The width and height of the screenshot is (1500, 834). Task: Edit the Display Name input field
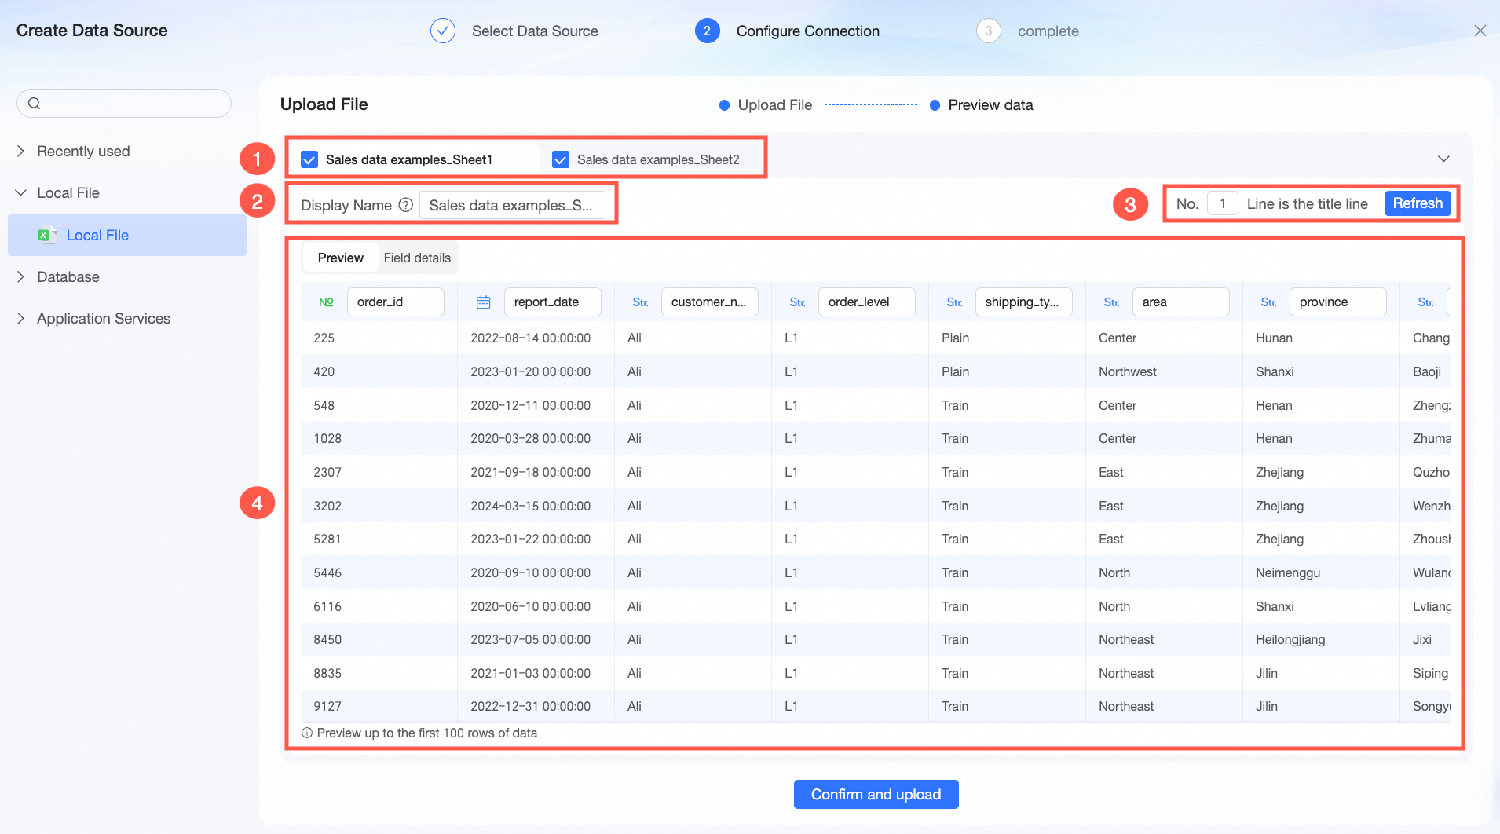pyautogui.click(x=512, y=205)
